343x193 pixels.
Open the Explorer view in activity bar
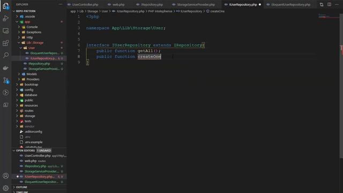tap(6, 6)
